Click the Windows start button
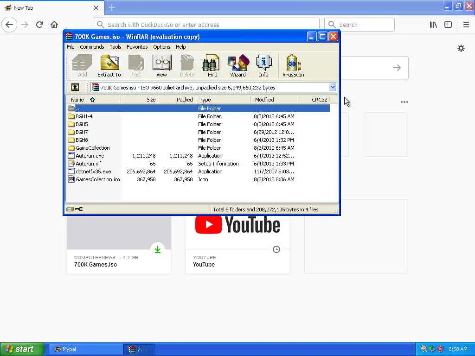This screenshot has height=356, width=475. click(x=22, y=349)
